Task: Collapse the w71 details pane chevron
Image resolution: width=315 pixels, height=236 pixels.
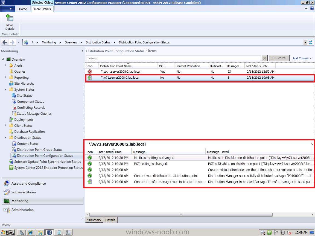Action: 312,144
